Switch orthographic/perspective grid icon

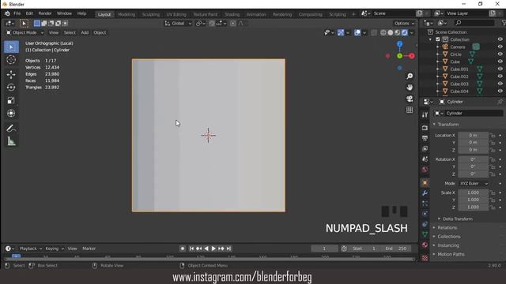point(410,110)
